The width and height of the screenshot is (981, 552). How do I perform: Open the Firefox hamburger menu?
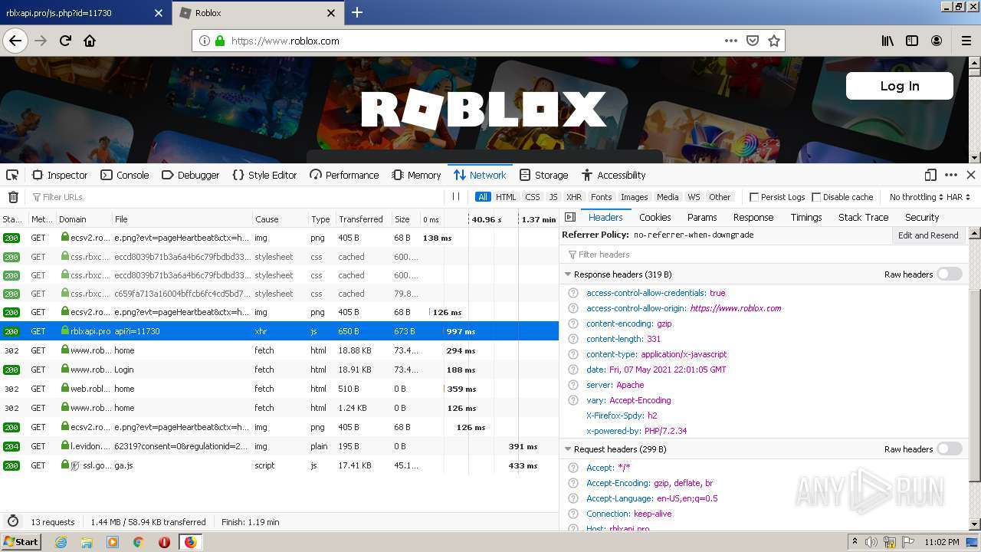(x=966, y=41)
